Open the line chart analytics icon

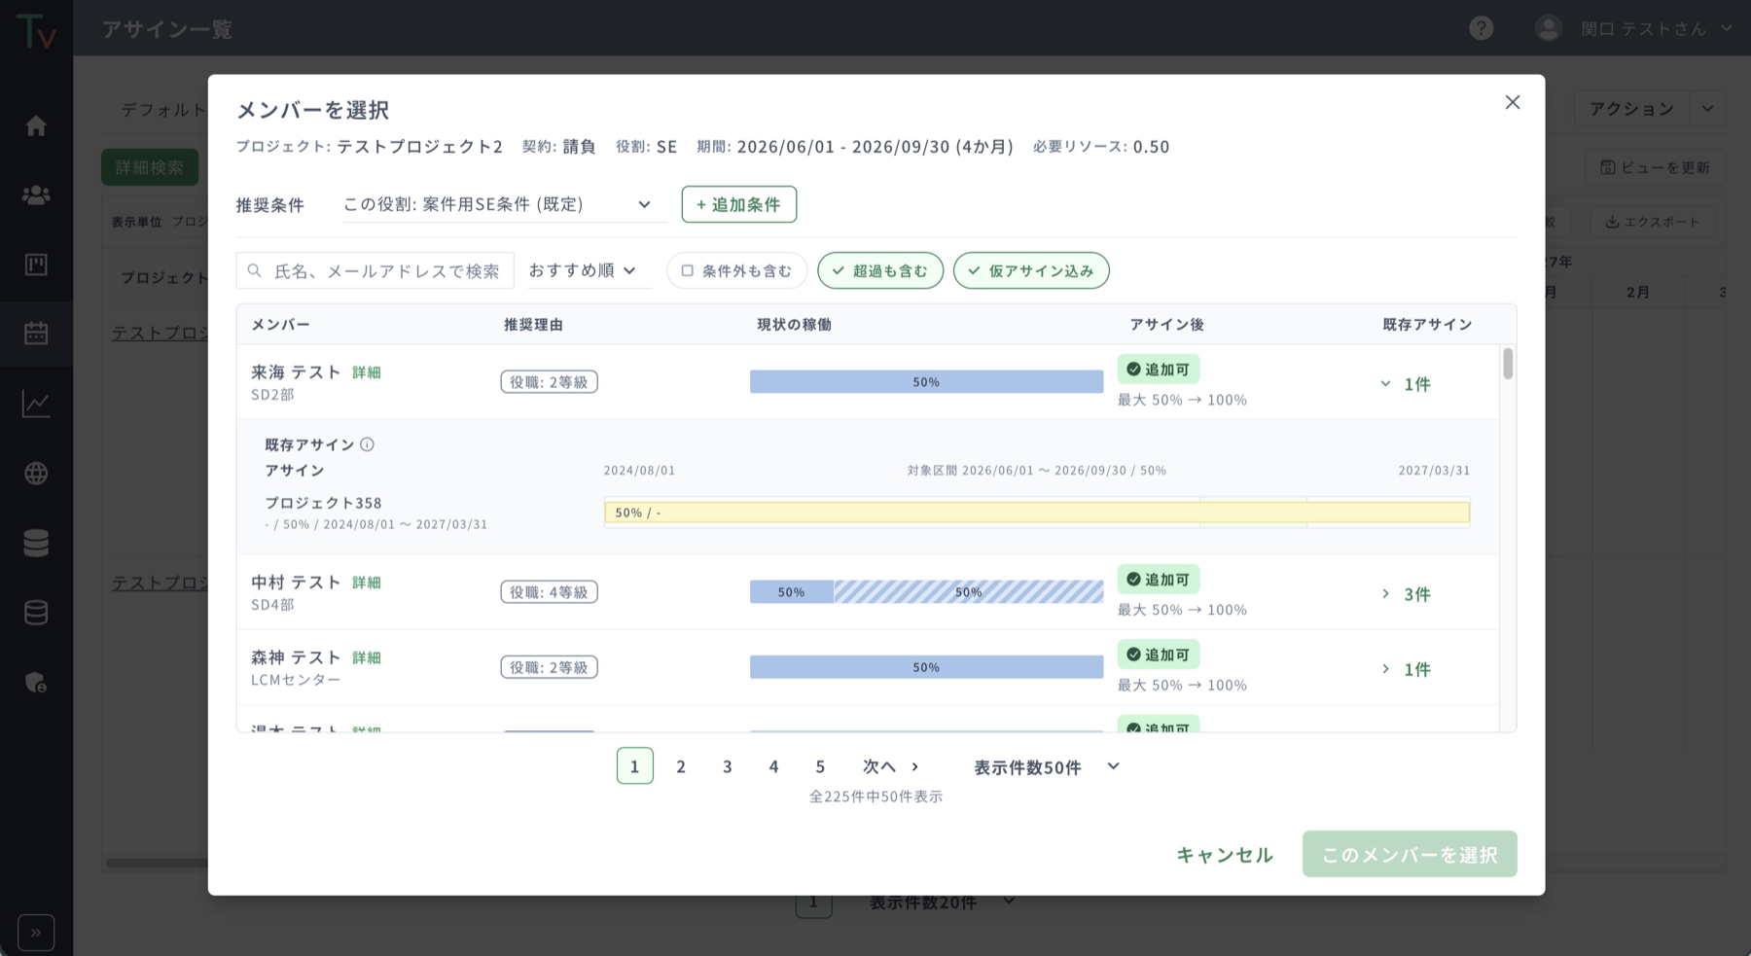(x=36, y=404)
